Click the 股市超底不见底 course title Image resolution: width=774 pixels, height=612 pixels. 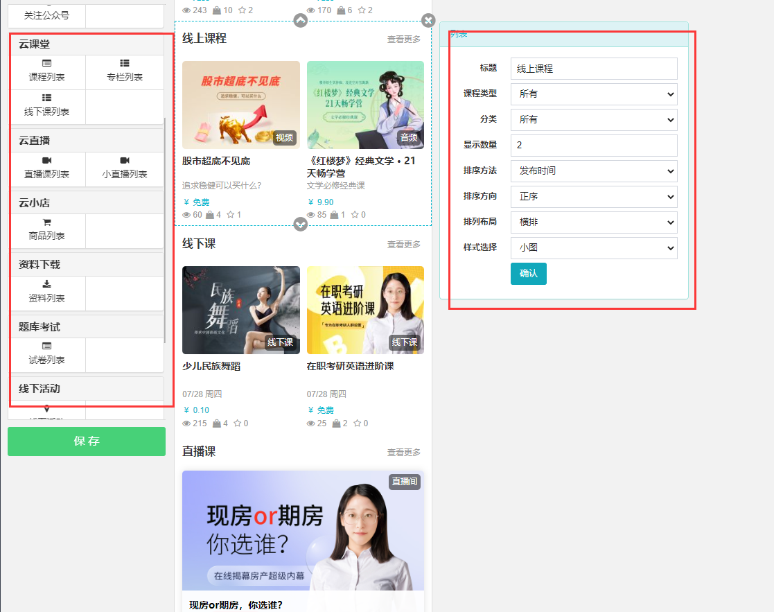(216, 161)
